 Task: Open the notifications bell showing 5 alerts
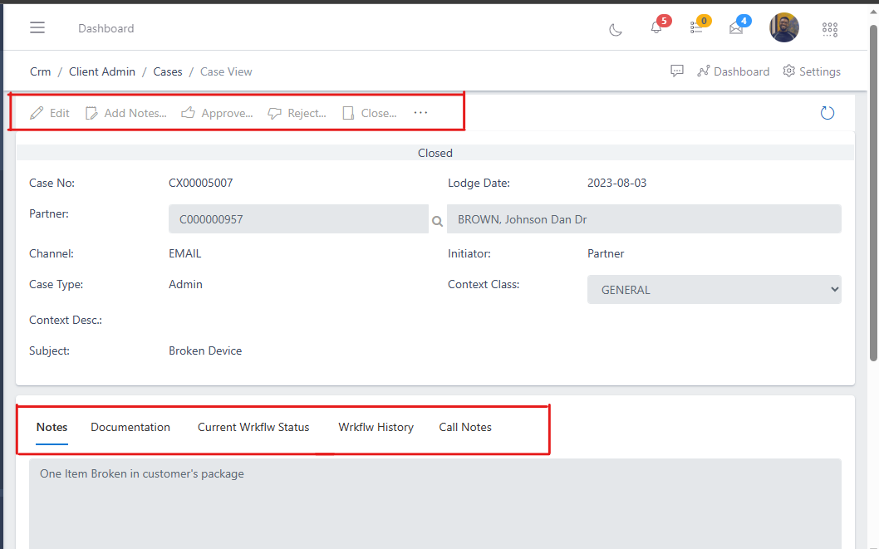(x=656, y=27)
